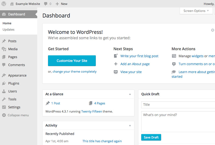Image resolution: width=215 pixels, height=145 pixels.
Task: Click the Media icon in sidebar
Action: [4, 49]
